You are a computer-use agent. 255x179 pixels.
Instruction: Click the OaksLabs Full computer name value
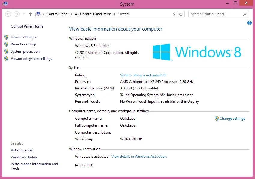128,125
